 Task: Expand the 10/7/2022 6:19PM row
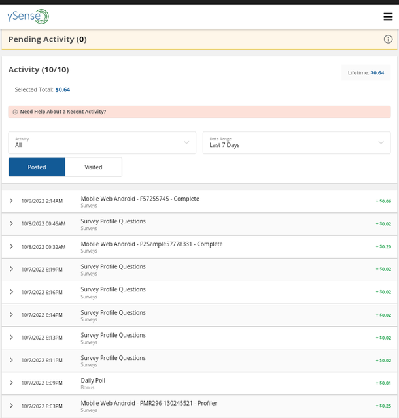12,269
